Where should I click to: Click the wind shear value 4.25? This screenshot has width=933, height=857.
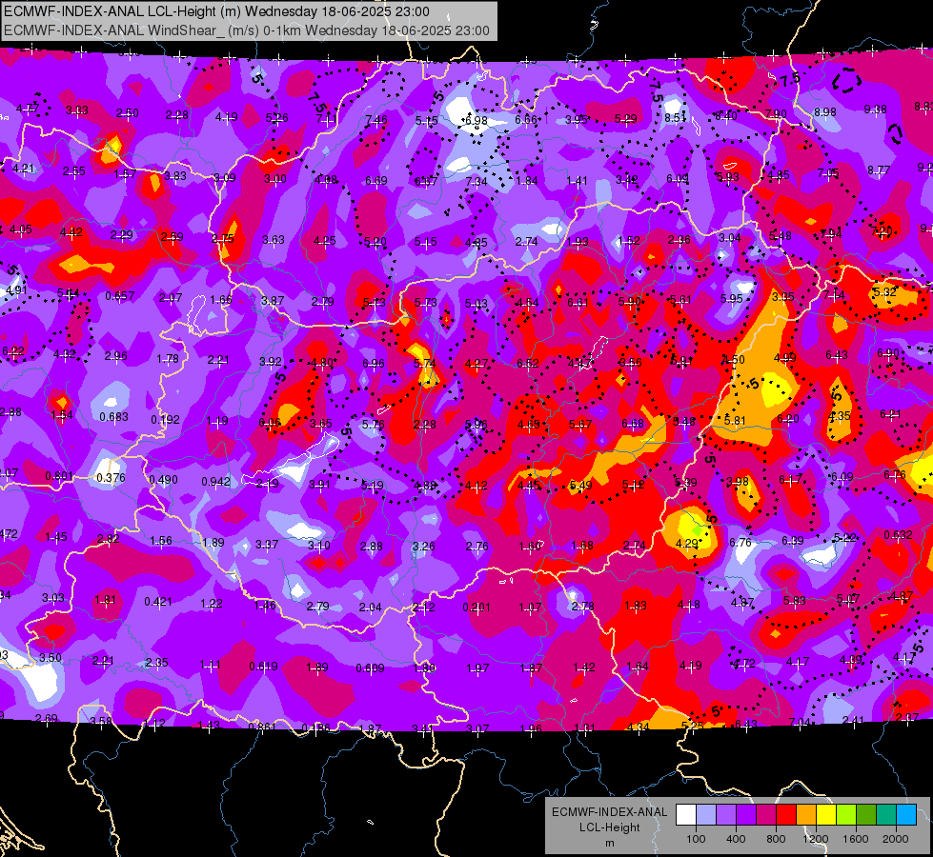[x=324, y=241]
